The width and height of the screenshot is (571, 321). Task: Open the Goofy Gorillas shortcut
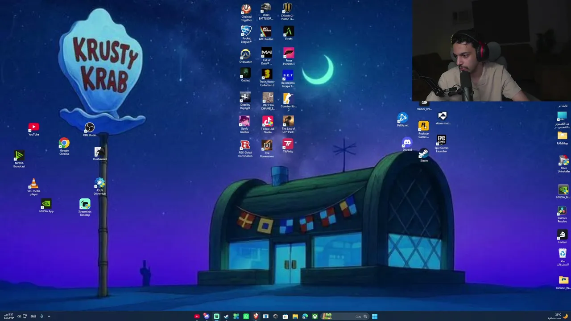pos(244,125)
